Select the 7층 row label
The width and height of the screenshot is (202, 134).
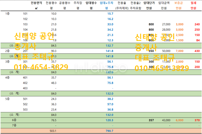(14, 125)
